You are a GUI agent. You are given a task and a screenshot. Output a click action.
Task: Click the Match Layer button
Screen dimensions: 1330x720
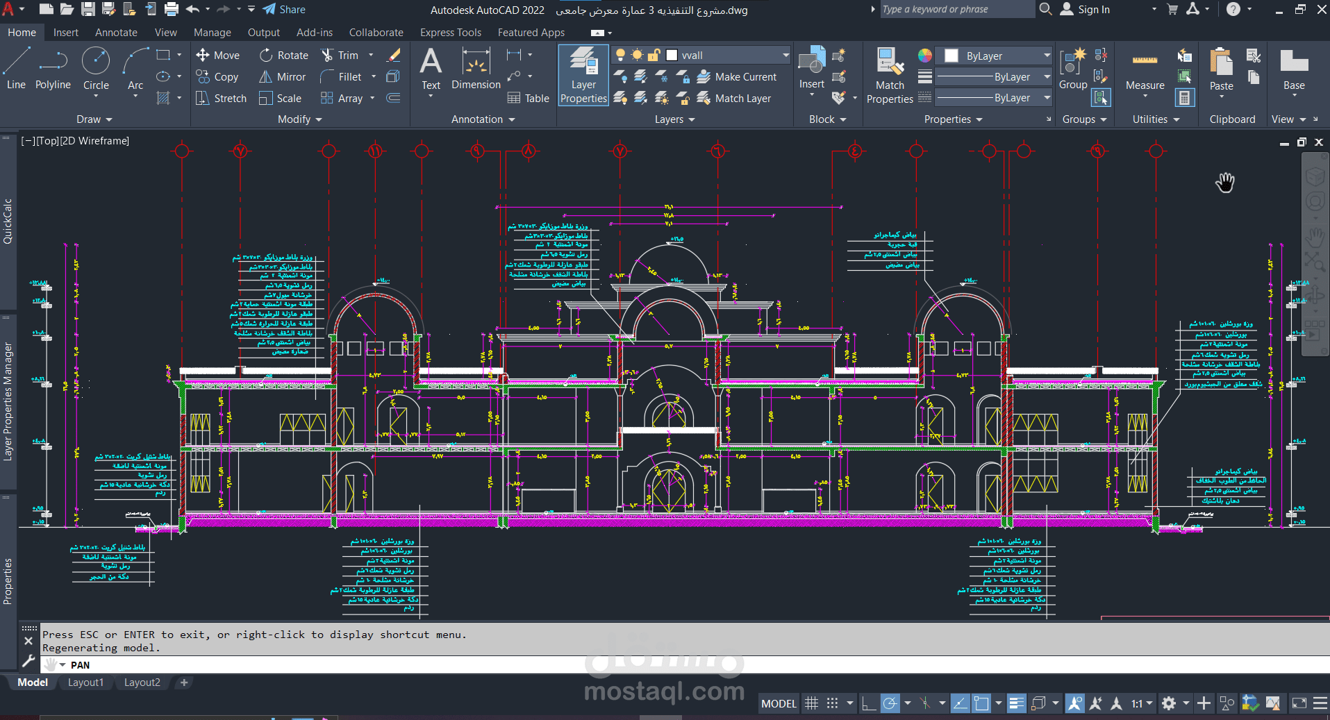[734, 99]
